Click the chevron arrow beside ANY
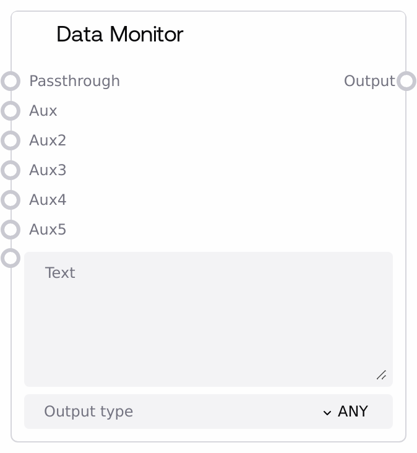This screenshot has width=417, height=453. (x=327, y=412)
